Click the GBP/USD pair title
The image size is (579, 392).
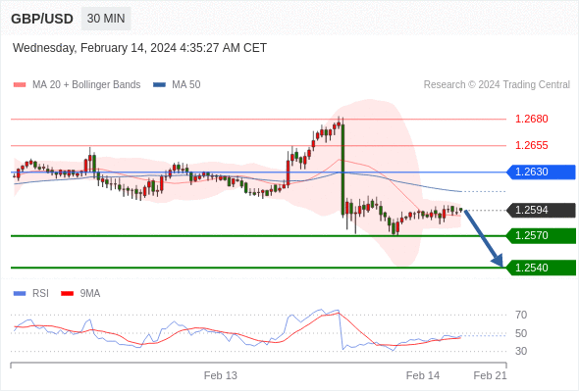pyautogui.click(x=42, y=19)
